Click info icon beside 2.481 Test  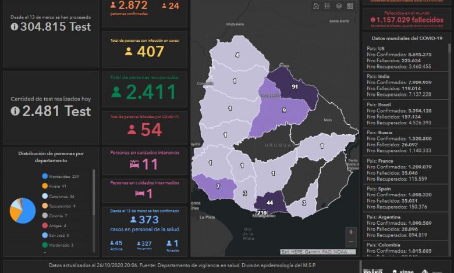pyautogui.click(x=15, y=110)
